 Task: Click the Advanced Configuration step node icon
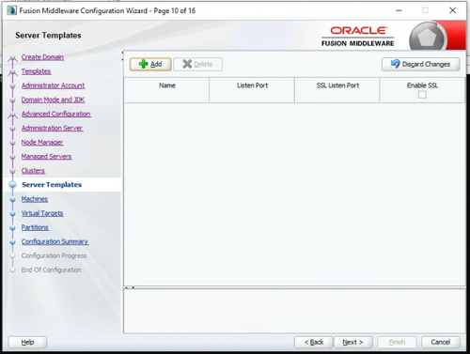[x=12, y=115]
